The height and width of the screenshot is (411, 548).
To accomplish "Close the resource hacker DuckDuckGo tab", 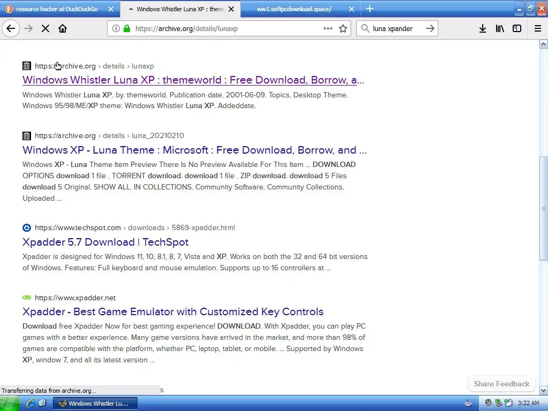I will 111,9.
